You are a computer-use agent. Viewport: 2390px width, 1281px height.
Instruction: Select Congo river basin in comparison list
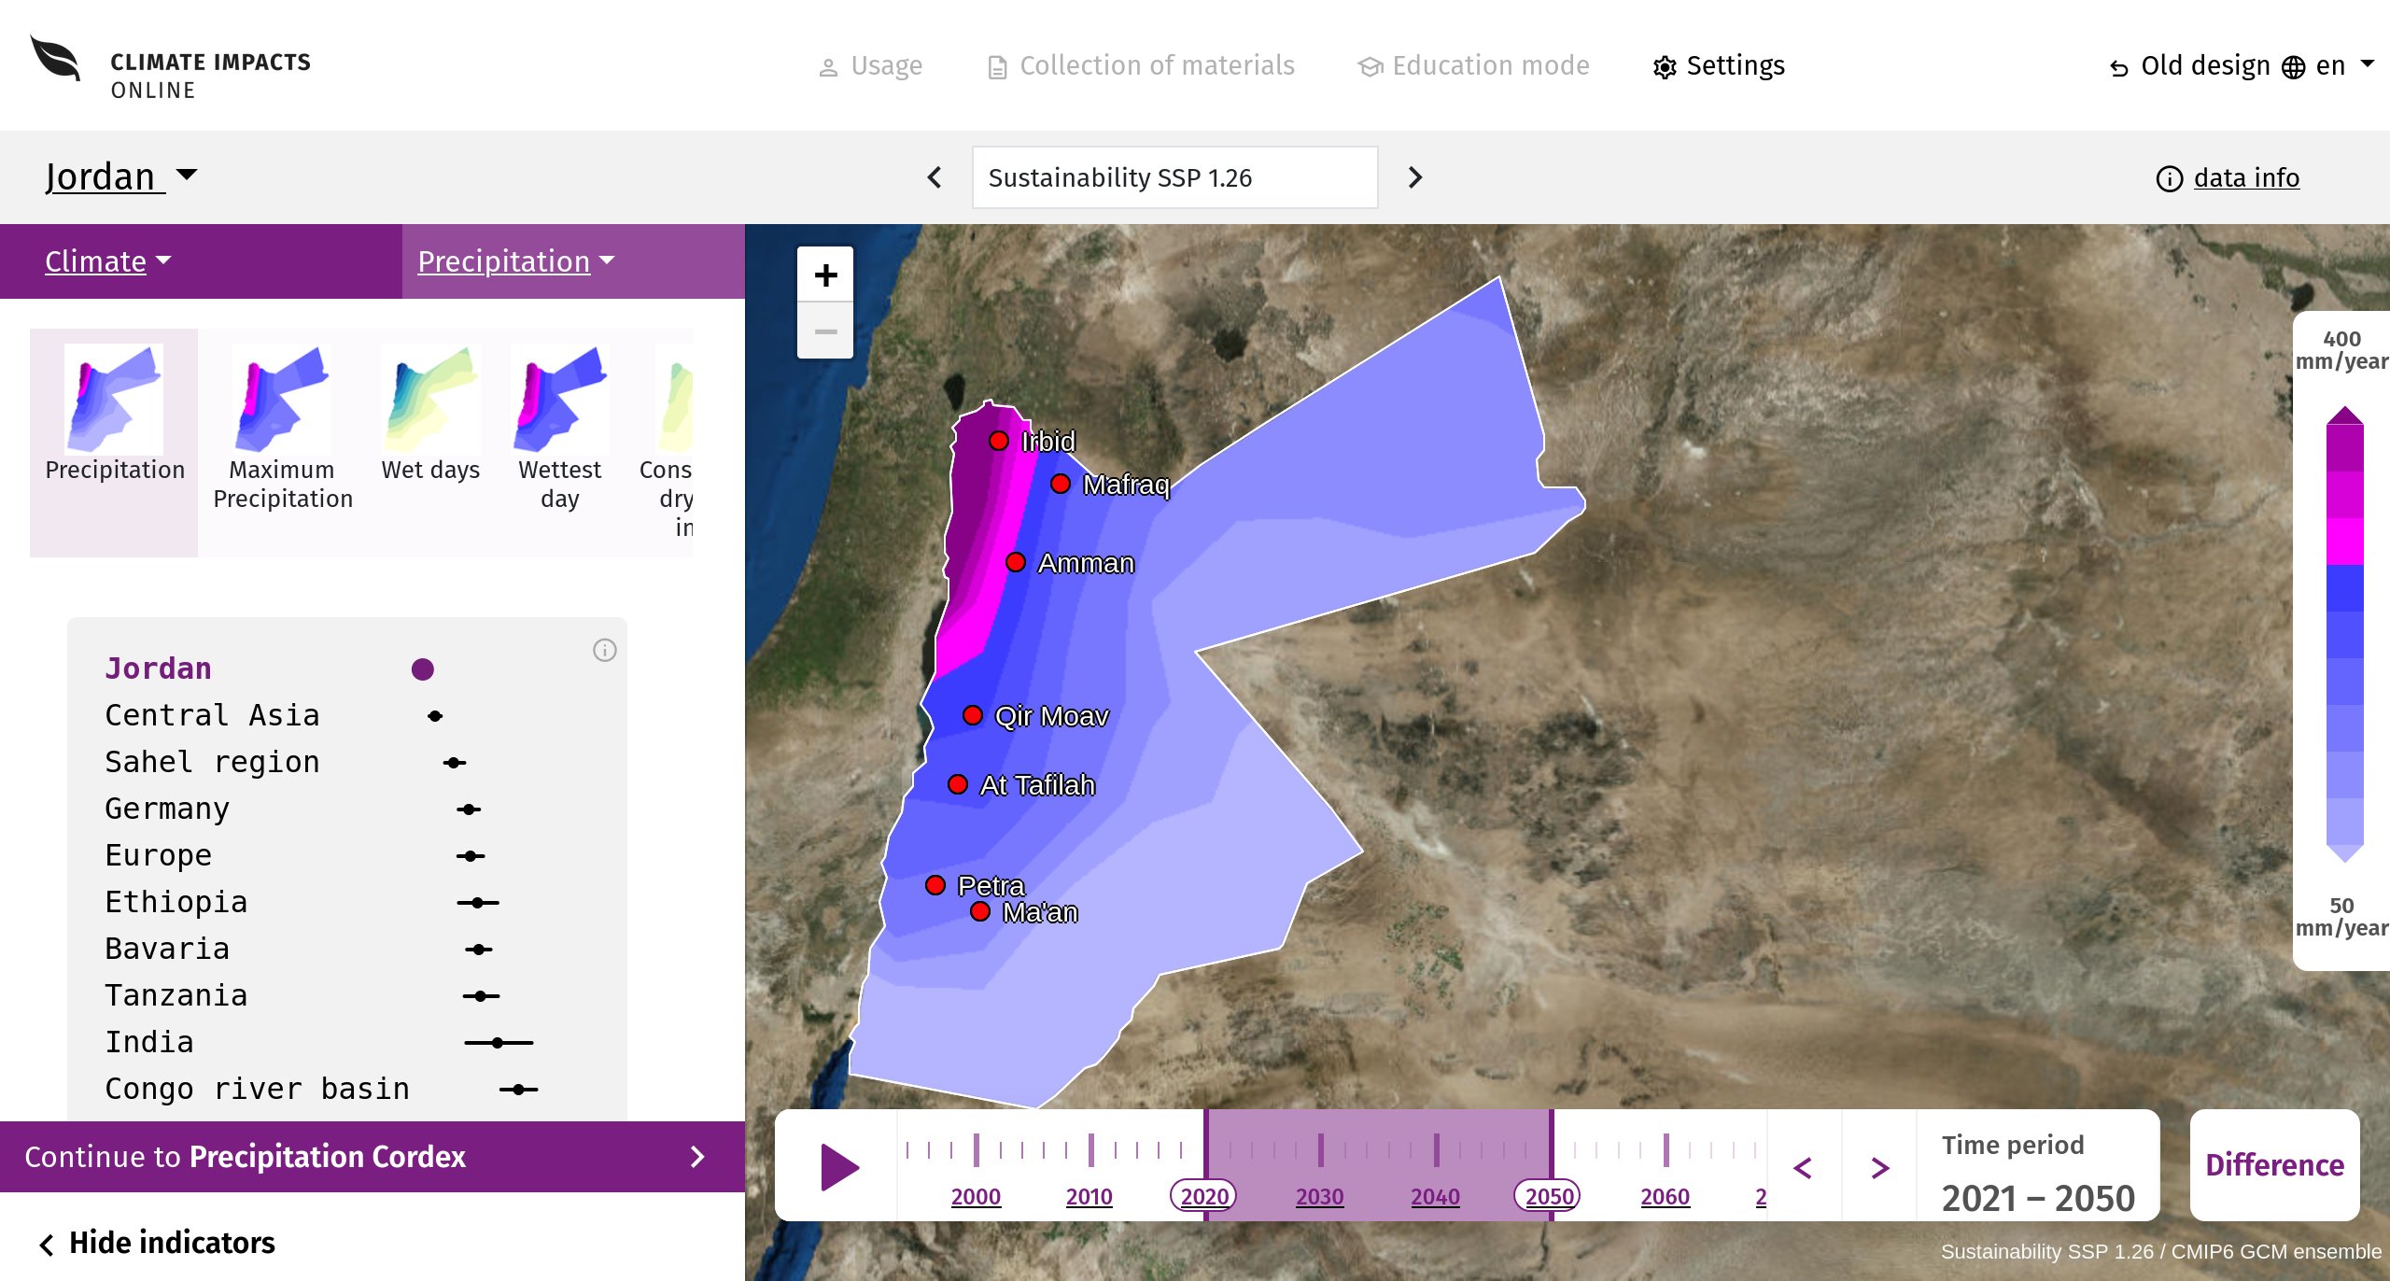(x=347, y=1090)
